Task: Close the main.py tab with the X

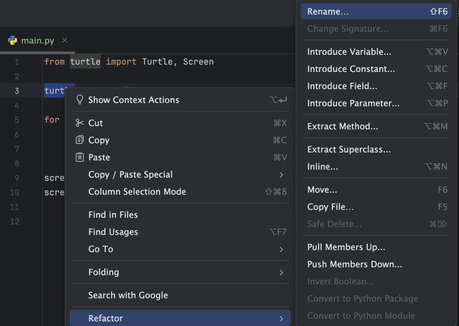Action: 64,40
